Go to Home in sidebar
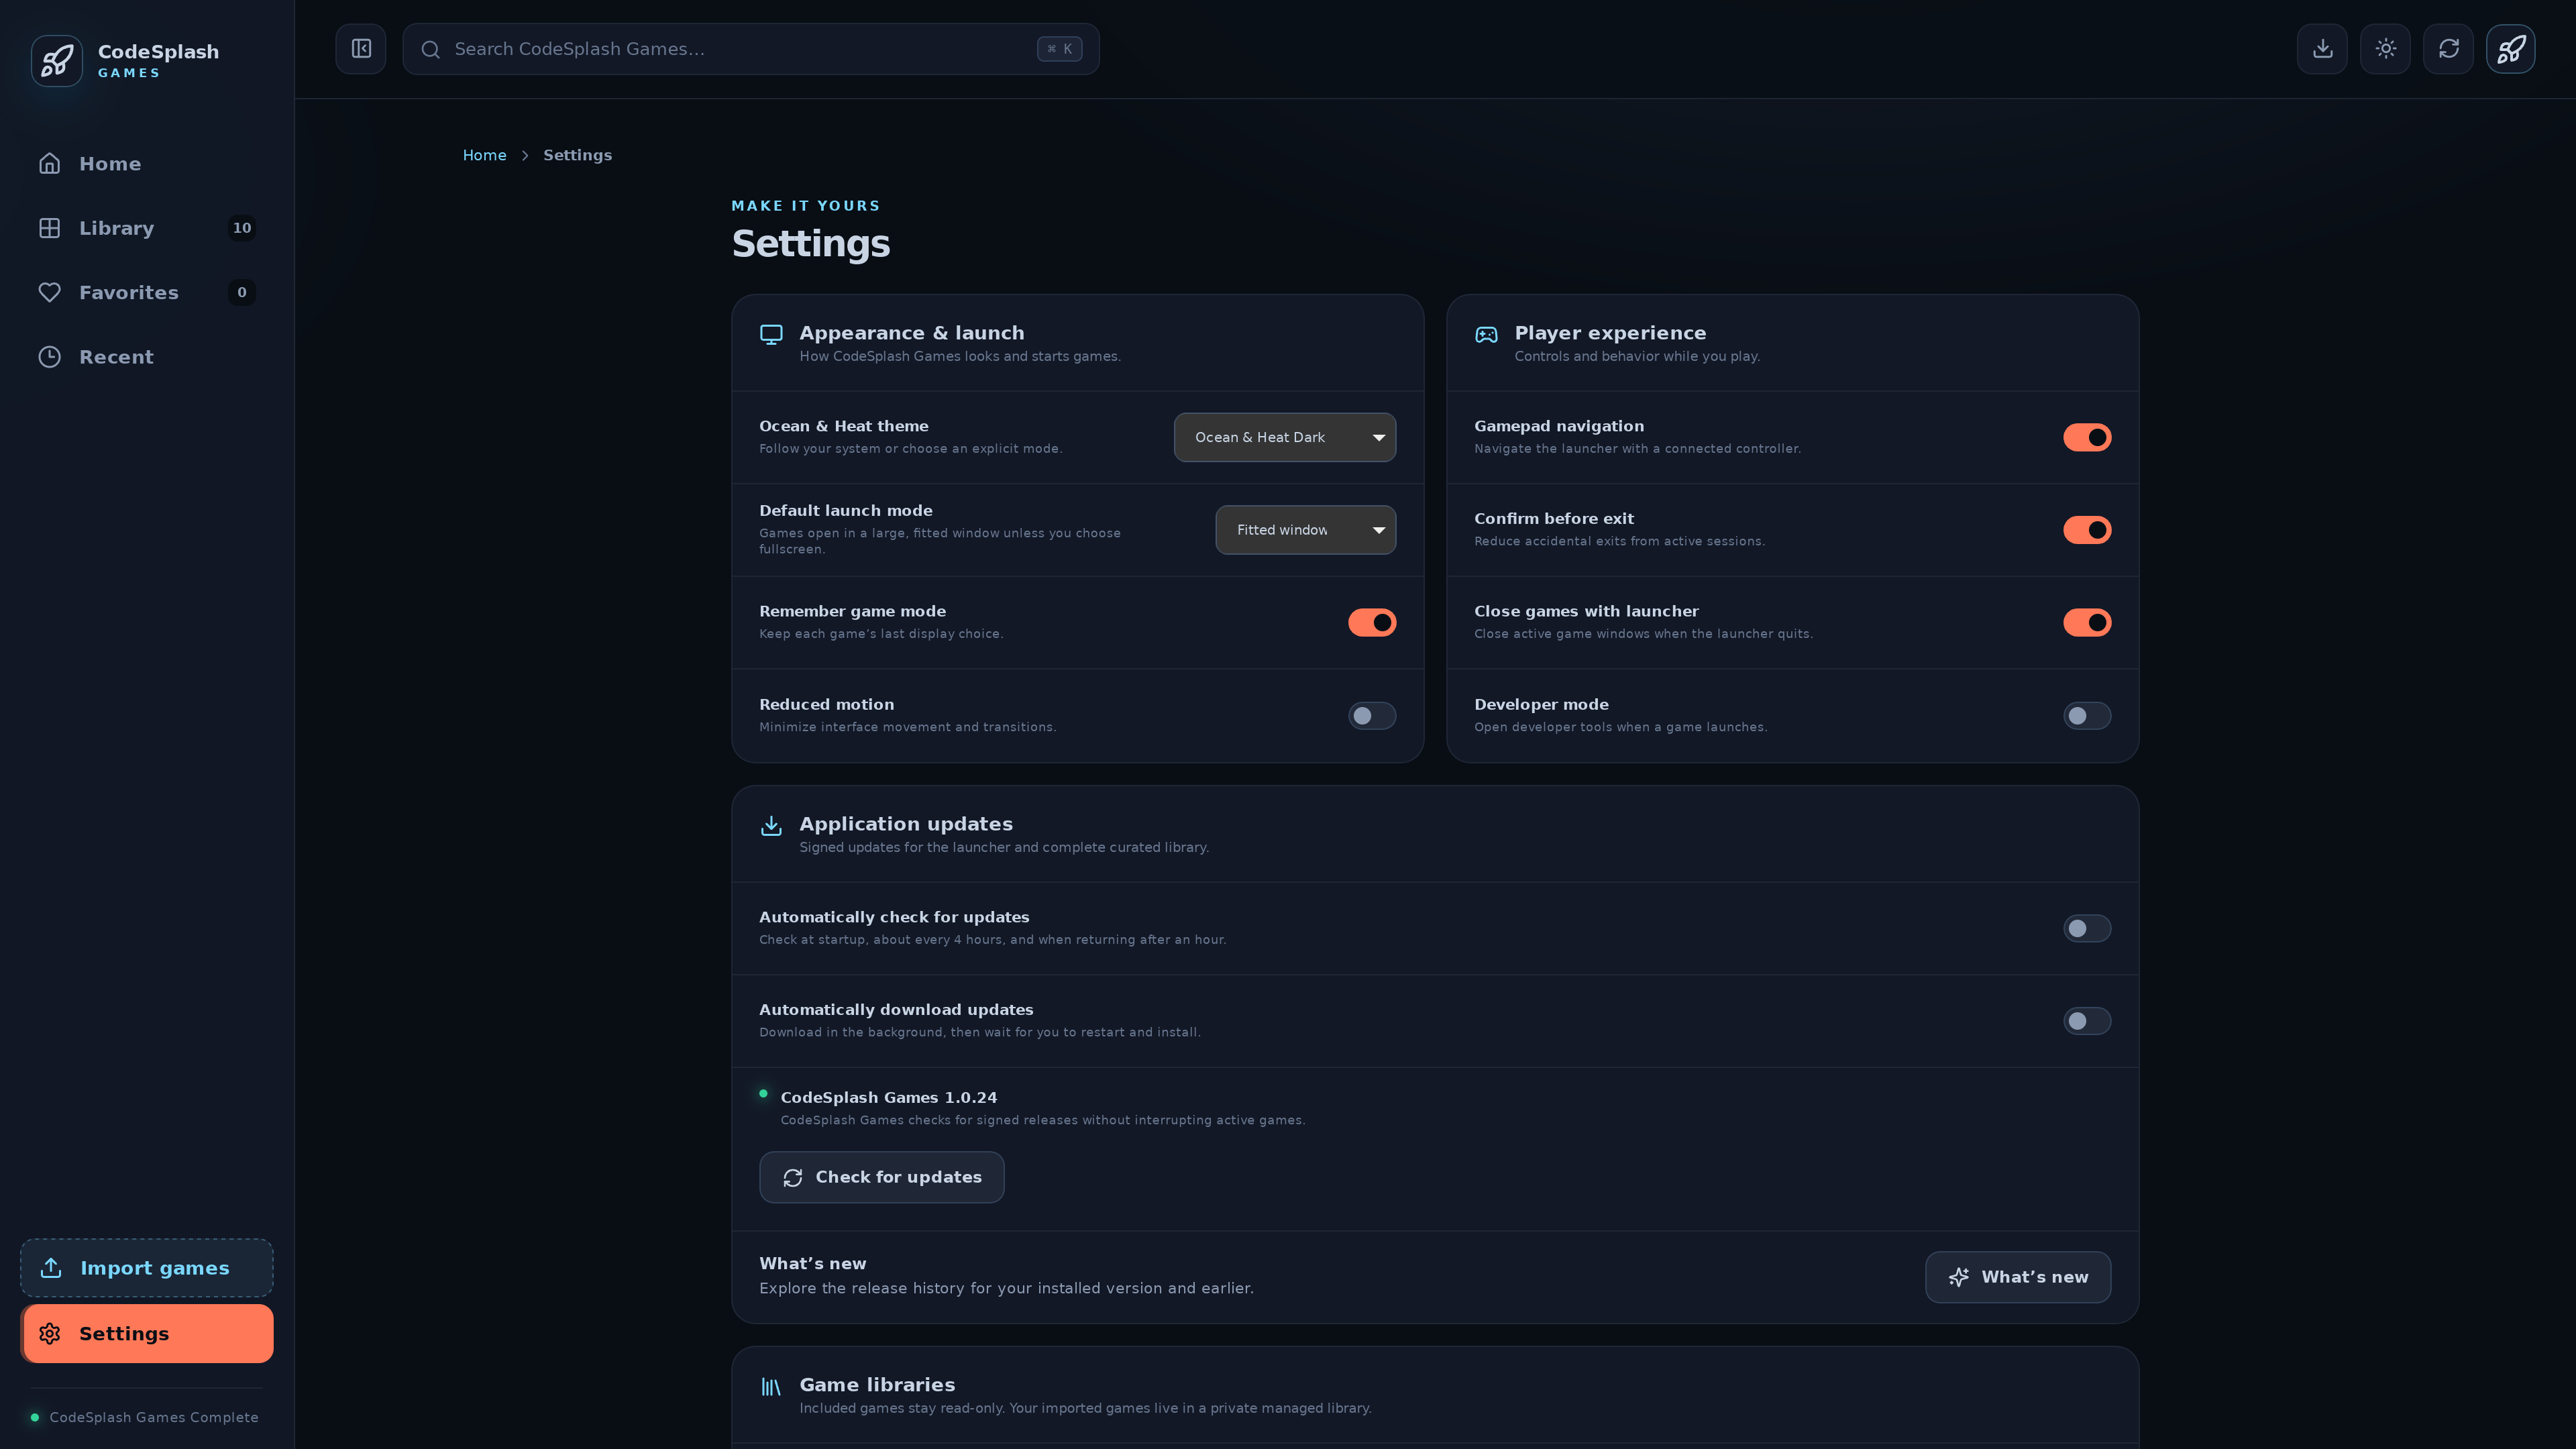2576x1449 pixels. [147, 164]
